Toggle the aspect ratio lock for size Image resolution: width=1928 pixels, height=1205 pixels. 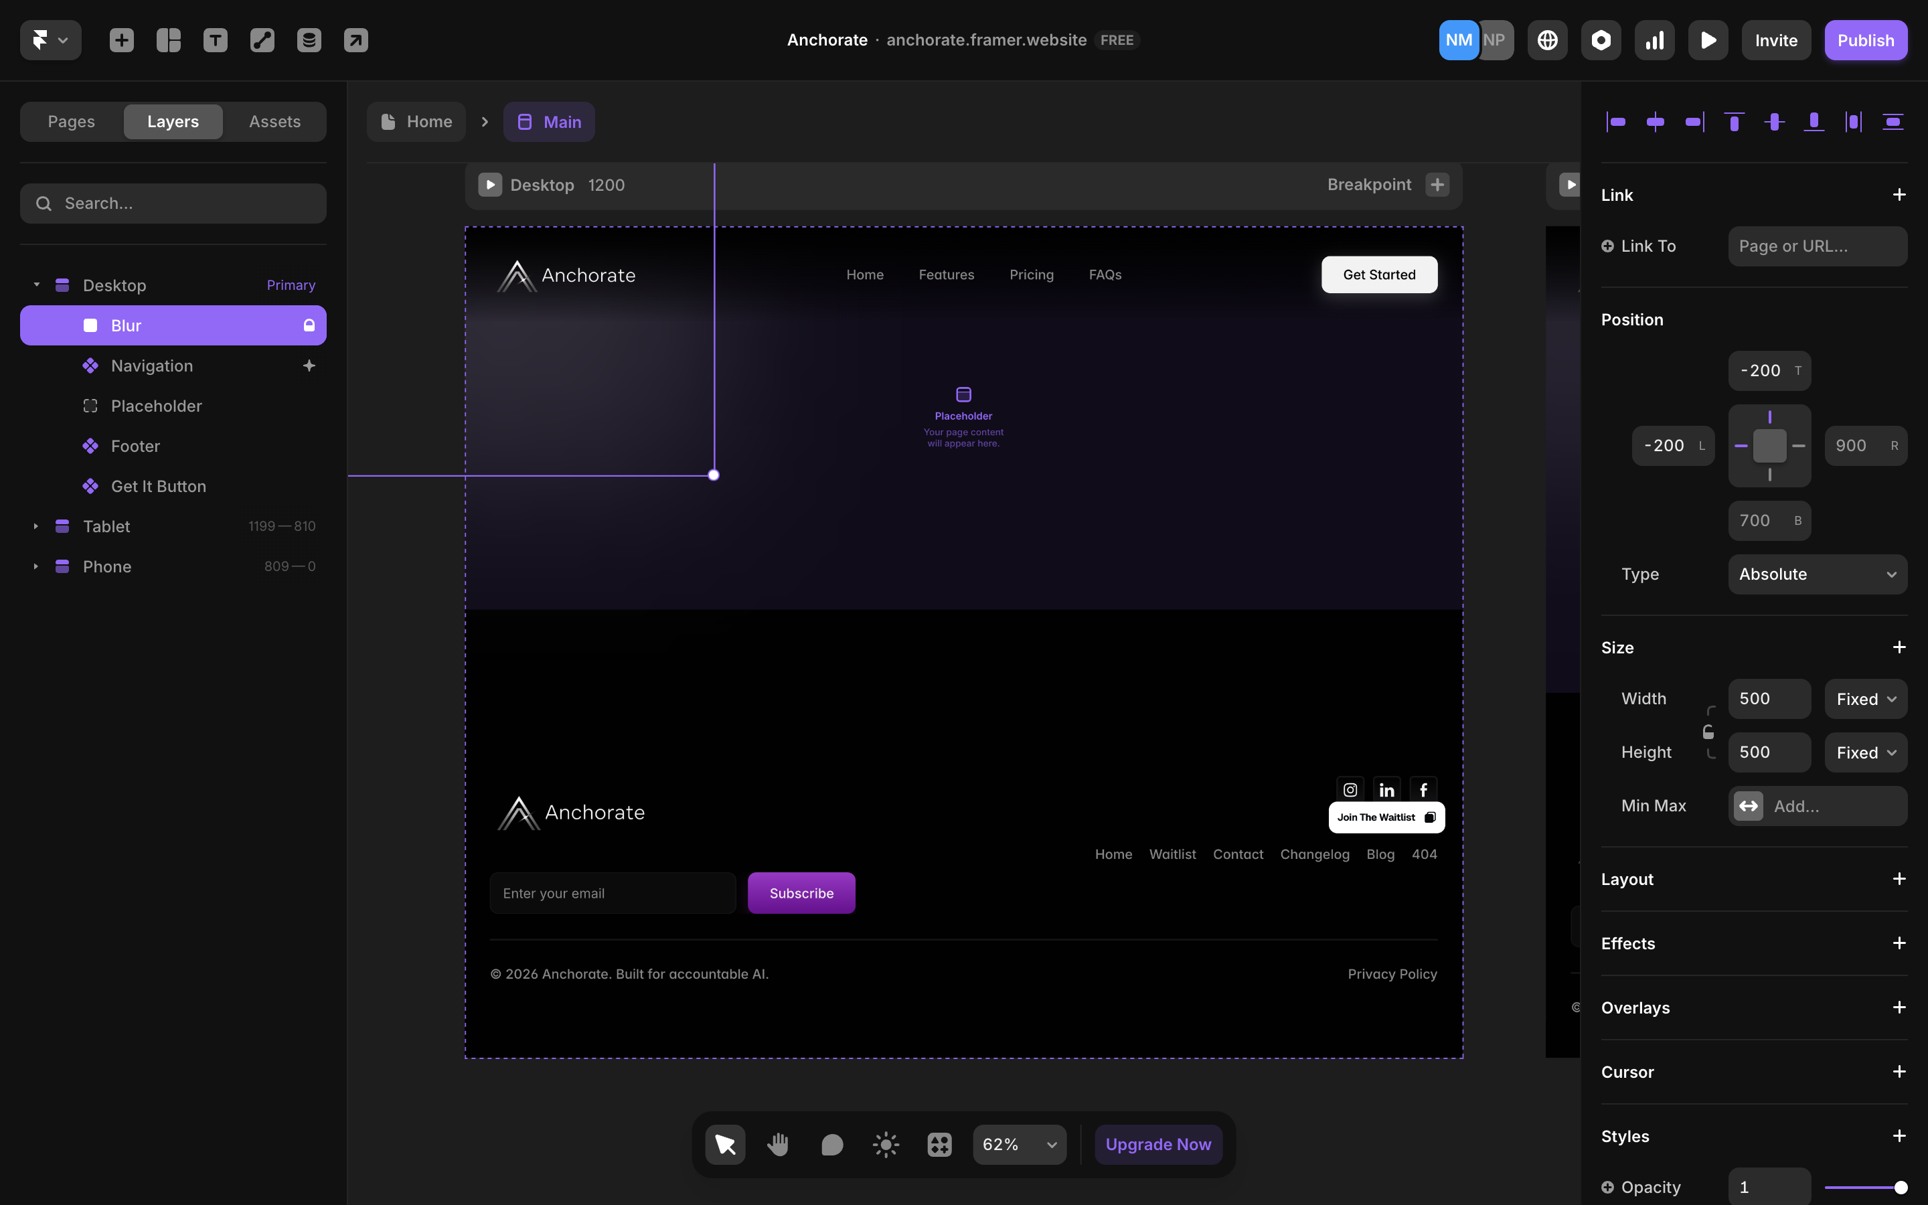pos(1708,732)
